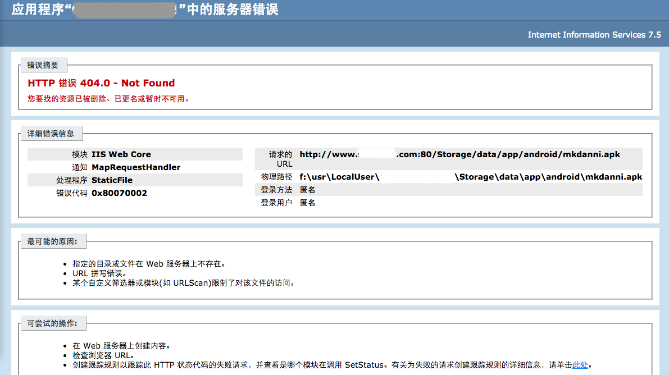Click the error code value 0x80070002
The image size is (669, 375).
119,193
